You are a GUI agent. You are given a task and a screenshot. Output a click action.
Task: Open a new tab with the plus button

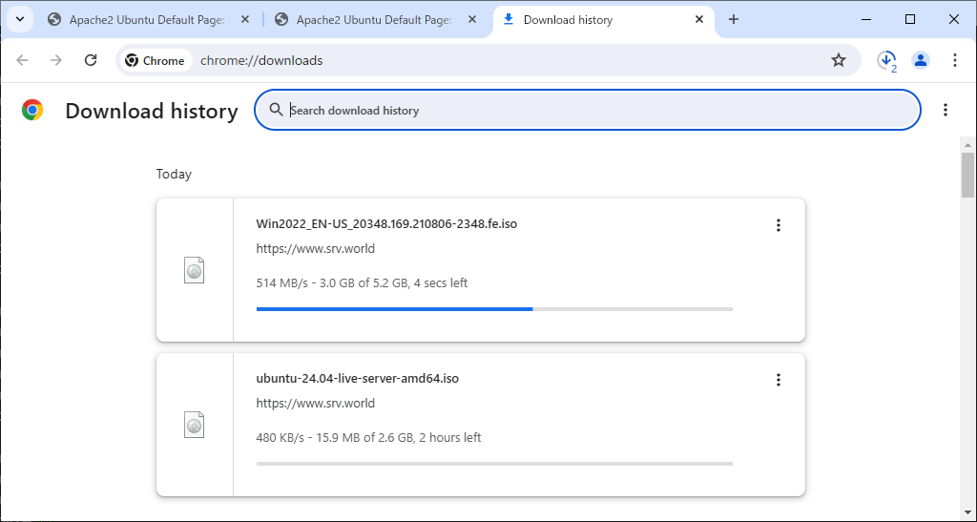coord(734,19)
